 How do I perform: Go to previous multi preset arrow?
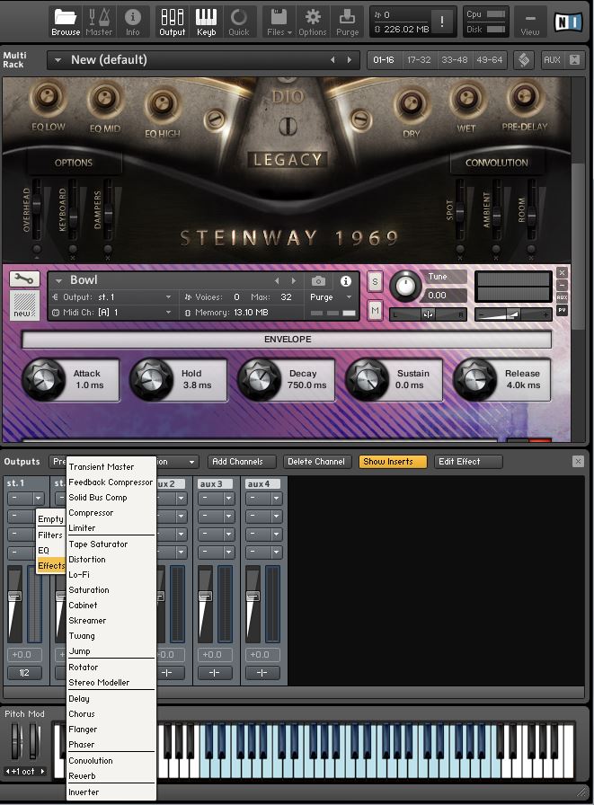tap(332, 60)
